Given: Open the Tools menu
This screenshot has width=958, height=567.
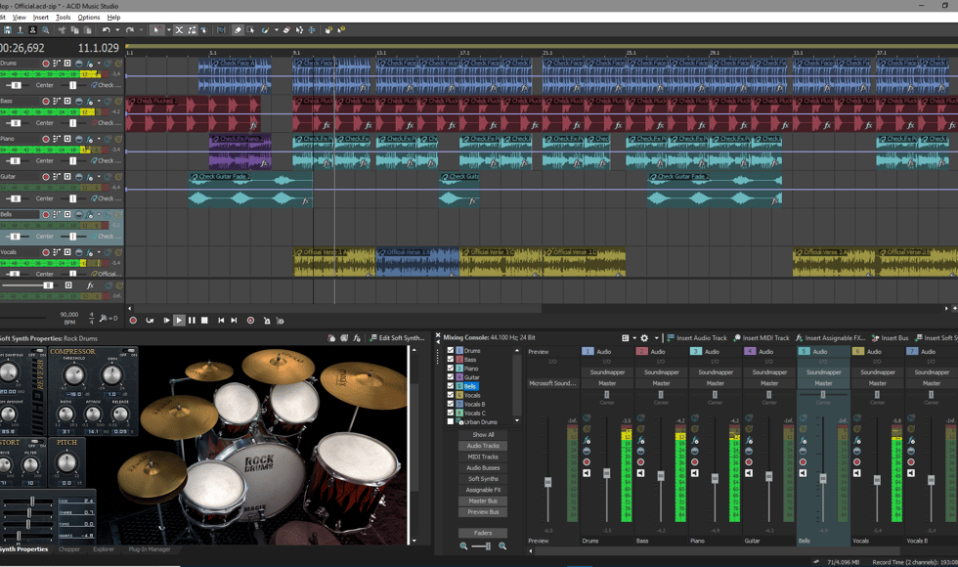Looking at the screenshot, I should pos(63,18).
